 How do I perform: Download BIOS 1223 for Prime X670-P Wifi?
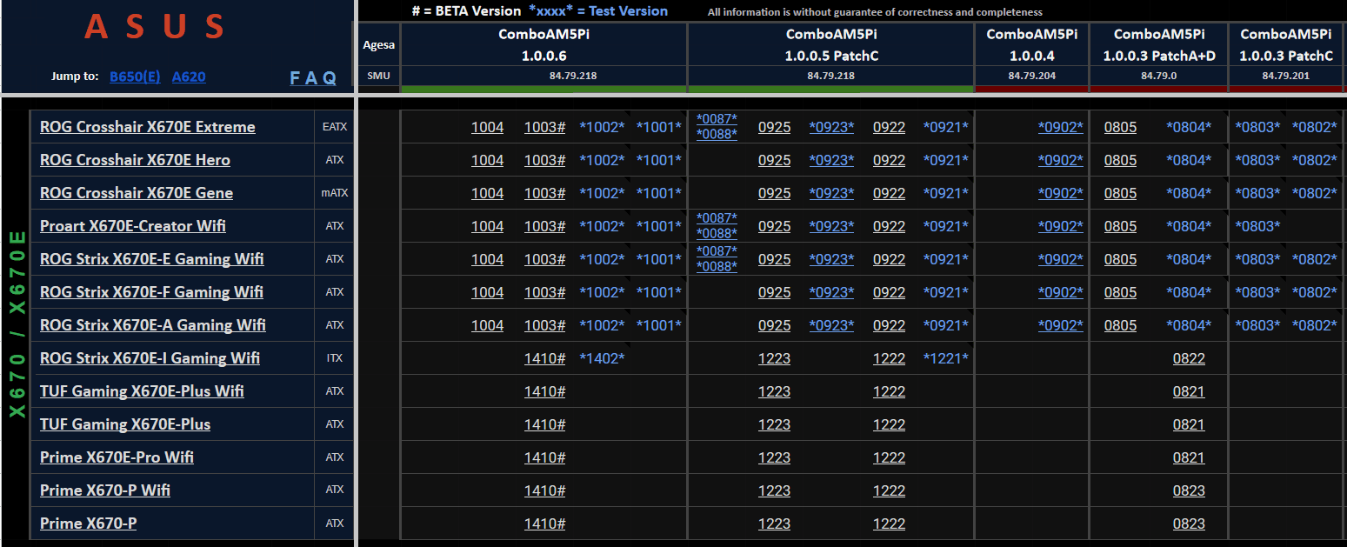pyautogui.click(x=774, y=490)
